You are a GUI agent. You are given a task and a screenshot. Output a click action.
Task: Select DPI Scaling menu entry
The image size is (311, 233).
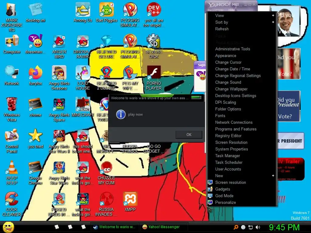(242, 102)
